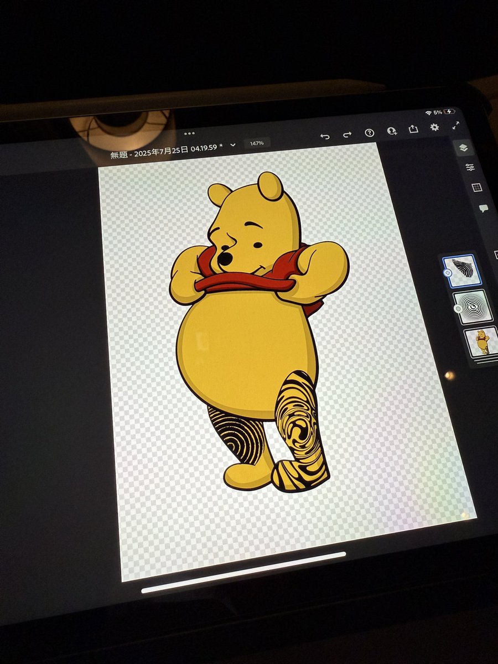Redo the undone edit
The width and height of the screenshot is (498, 664).
point(347,134)
